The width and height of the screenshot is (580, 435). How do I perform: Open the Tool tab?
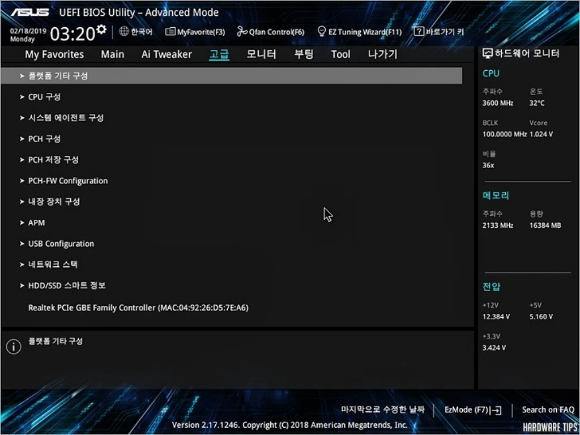[340, 54]
